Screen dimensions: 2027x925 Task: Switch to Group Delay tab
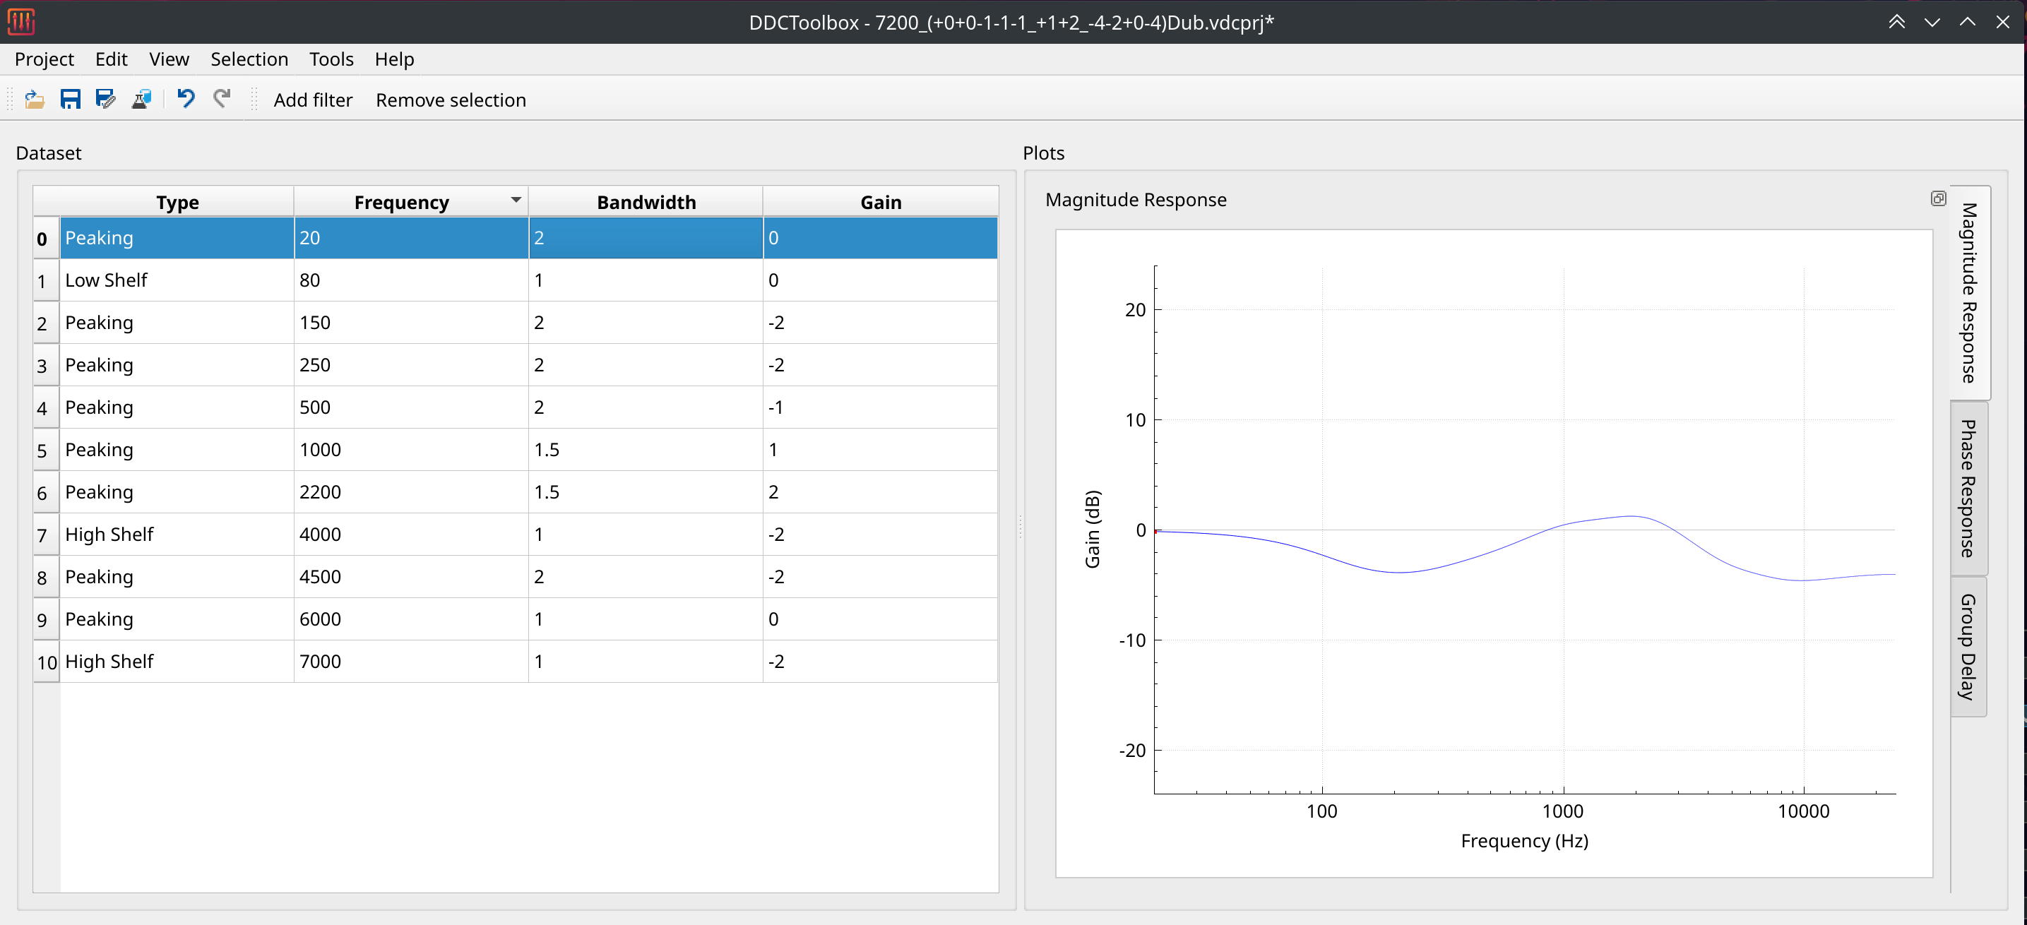click(x=1968, y=647)
